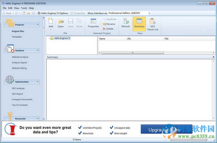Select Templates in sidebar

[x=17, y=37]
